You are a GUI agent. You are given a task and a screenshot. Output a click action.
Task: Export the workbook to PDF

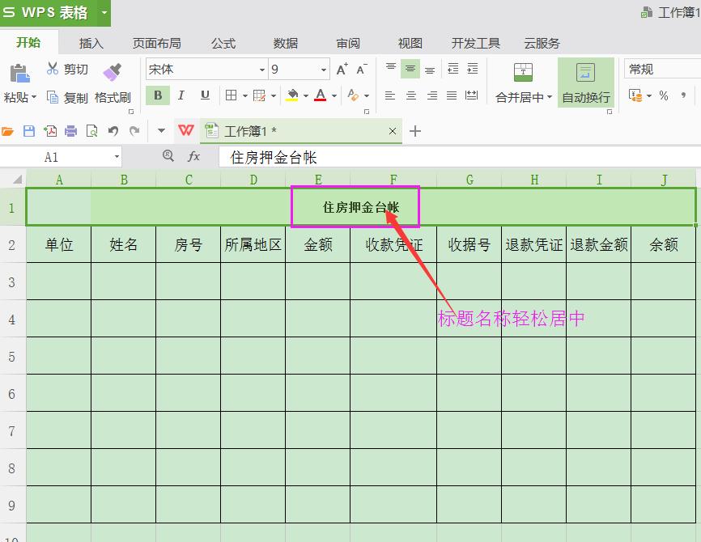pyautogui.click(x=50, y=129)
